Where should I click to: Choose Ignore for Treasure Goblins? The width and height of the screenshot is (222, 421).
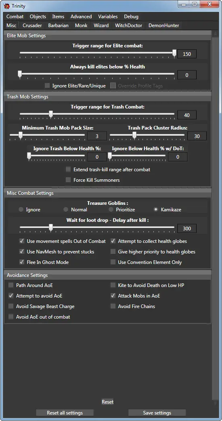coord(21,209)
